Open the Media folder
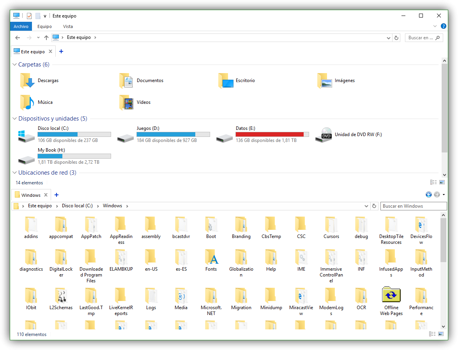Image resolution: width=458 pixels, height=350 pixels. click(181, 299)
